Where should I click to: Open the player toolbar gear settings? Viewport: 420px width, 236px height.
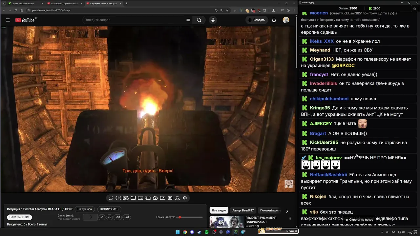click(185, 198)
